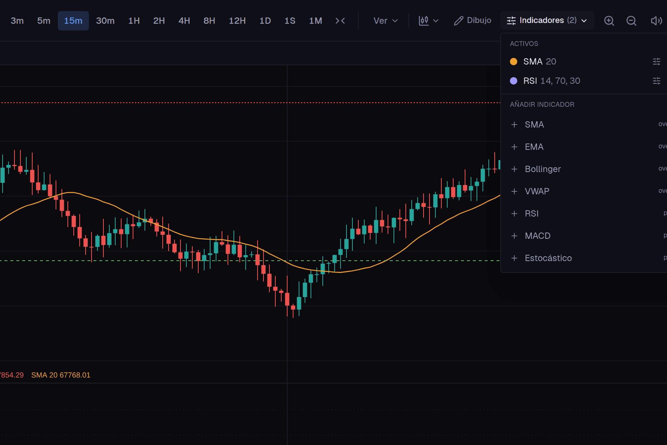Zoom in on the chart

coord(609,21)
